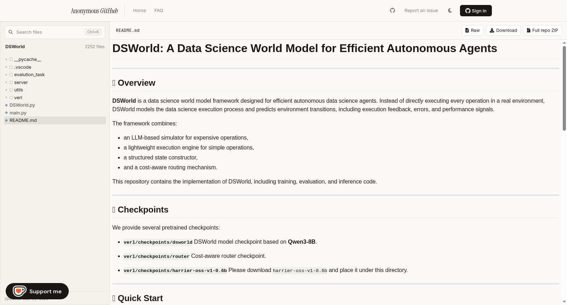Open the GitHub octocat icon link in the header
Viewport: 567px width, 305px height.
pos(392,11)
